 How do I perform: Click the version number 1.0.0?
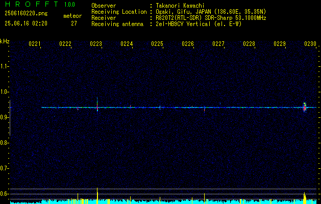coord(69,5)
